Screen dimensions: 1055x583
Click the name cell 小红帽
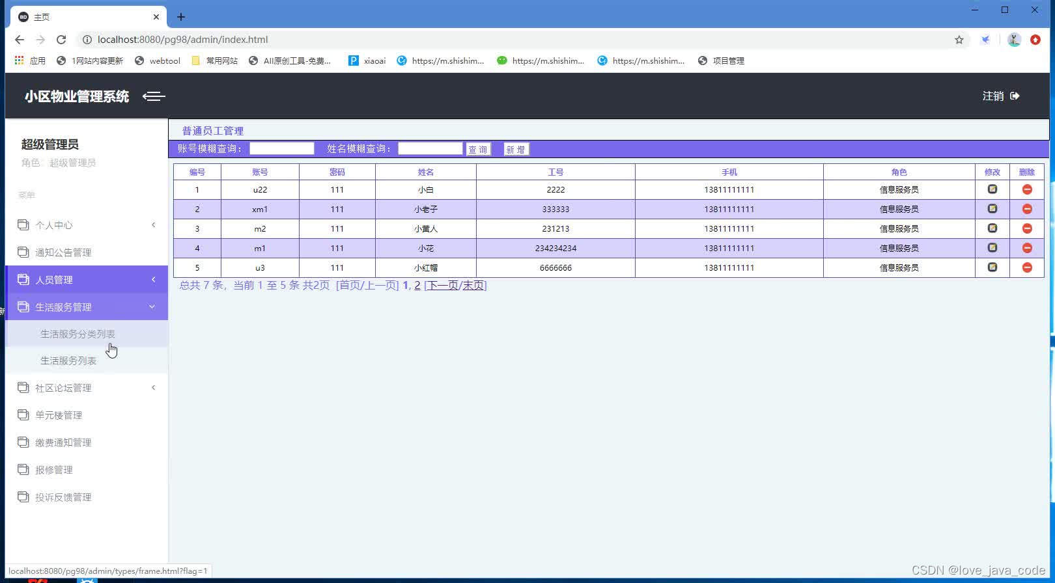click(x=426, y=267)
